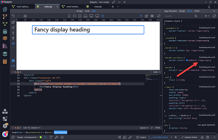Click the Styles search field
The width and height of the screenshot is (218, 140).
point(179,16)
